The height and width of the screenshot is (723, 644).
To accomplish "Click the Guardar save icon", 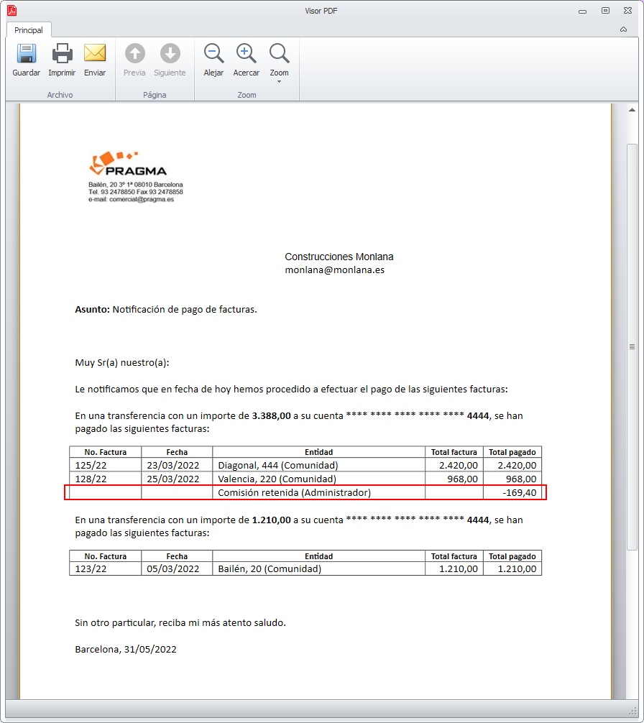I will [27, 54].
